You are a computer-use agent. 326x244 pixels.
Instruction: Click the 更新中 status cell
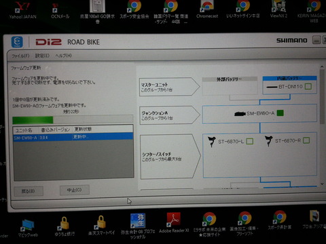click(x=81, y=137)
